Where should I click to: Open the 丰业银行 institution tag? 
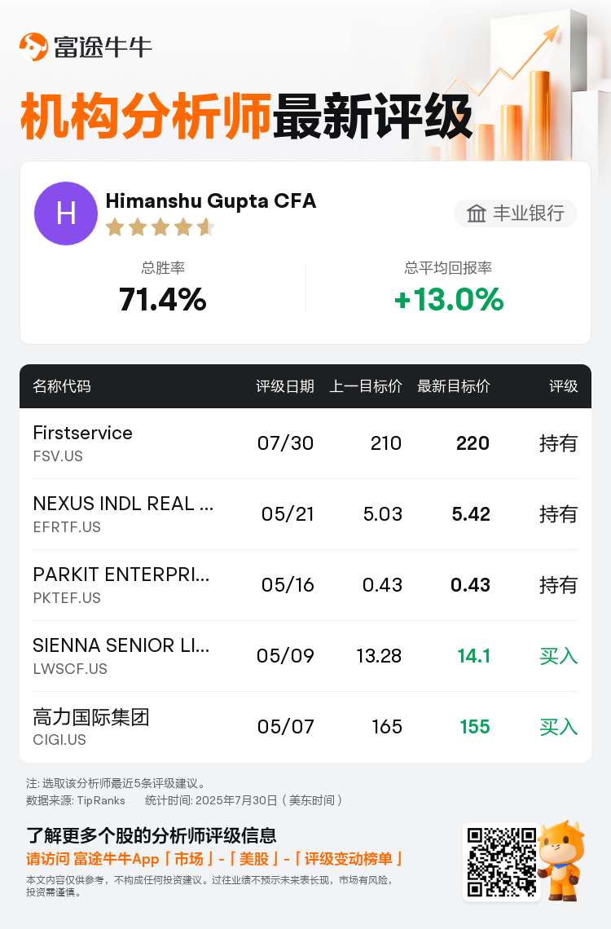[x=516, y=214]
